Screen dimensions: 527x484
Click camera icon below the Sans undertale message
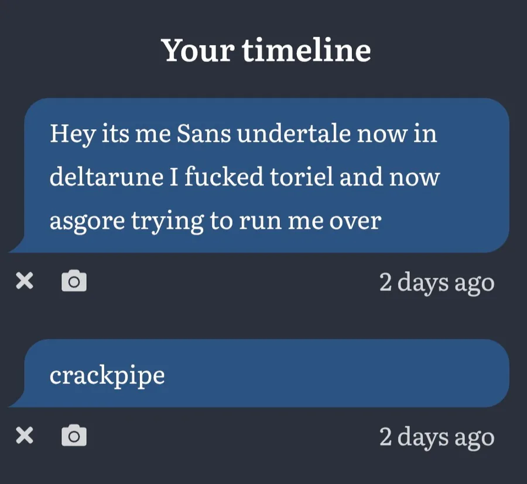[74, 281]
